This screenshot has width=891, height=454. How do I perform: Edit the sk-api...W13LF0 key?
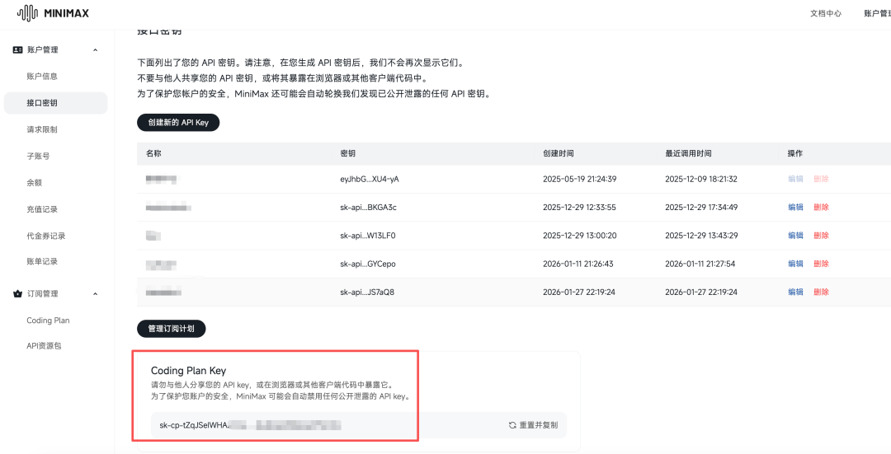[795, 236]
